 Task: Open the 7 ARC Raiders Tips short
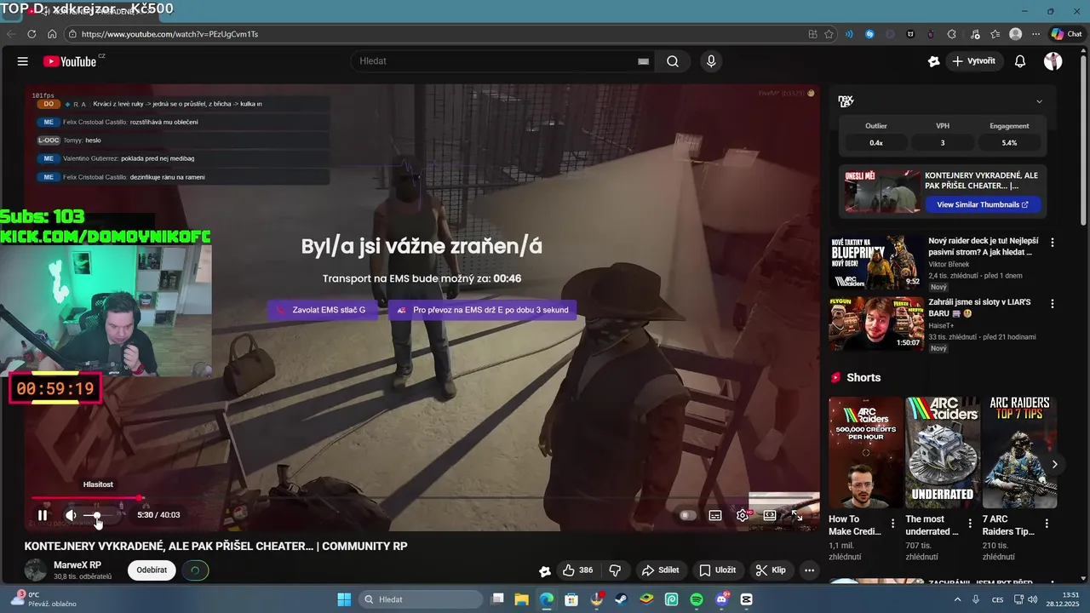(x=1019, y=452)
